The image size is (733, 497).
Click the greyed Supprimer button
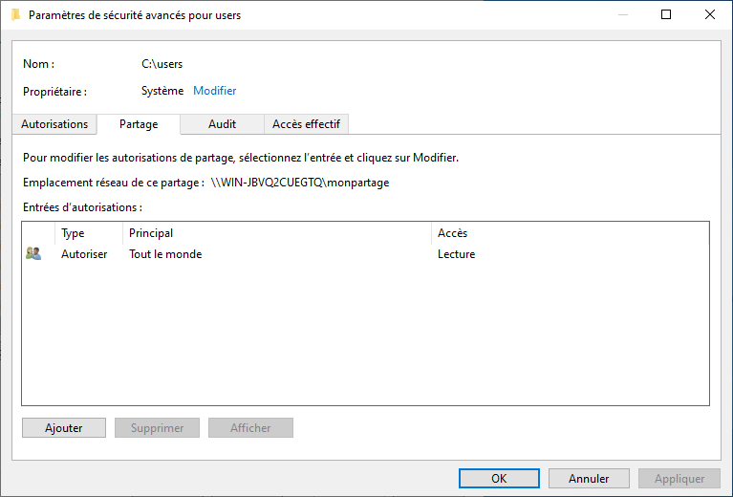point(157,428)
